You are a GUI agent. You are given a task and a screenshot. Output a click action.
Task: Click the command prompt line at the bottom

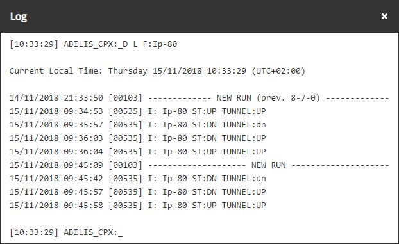pyautogui.click(x=66, y=232)
